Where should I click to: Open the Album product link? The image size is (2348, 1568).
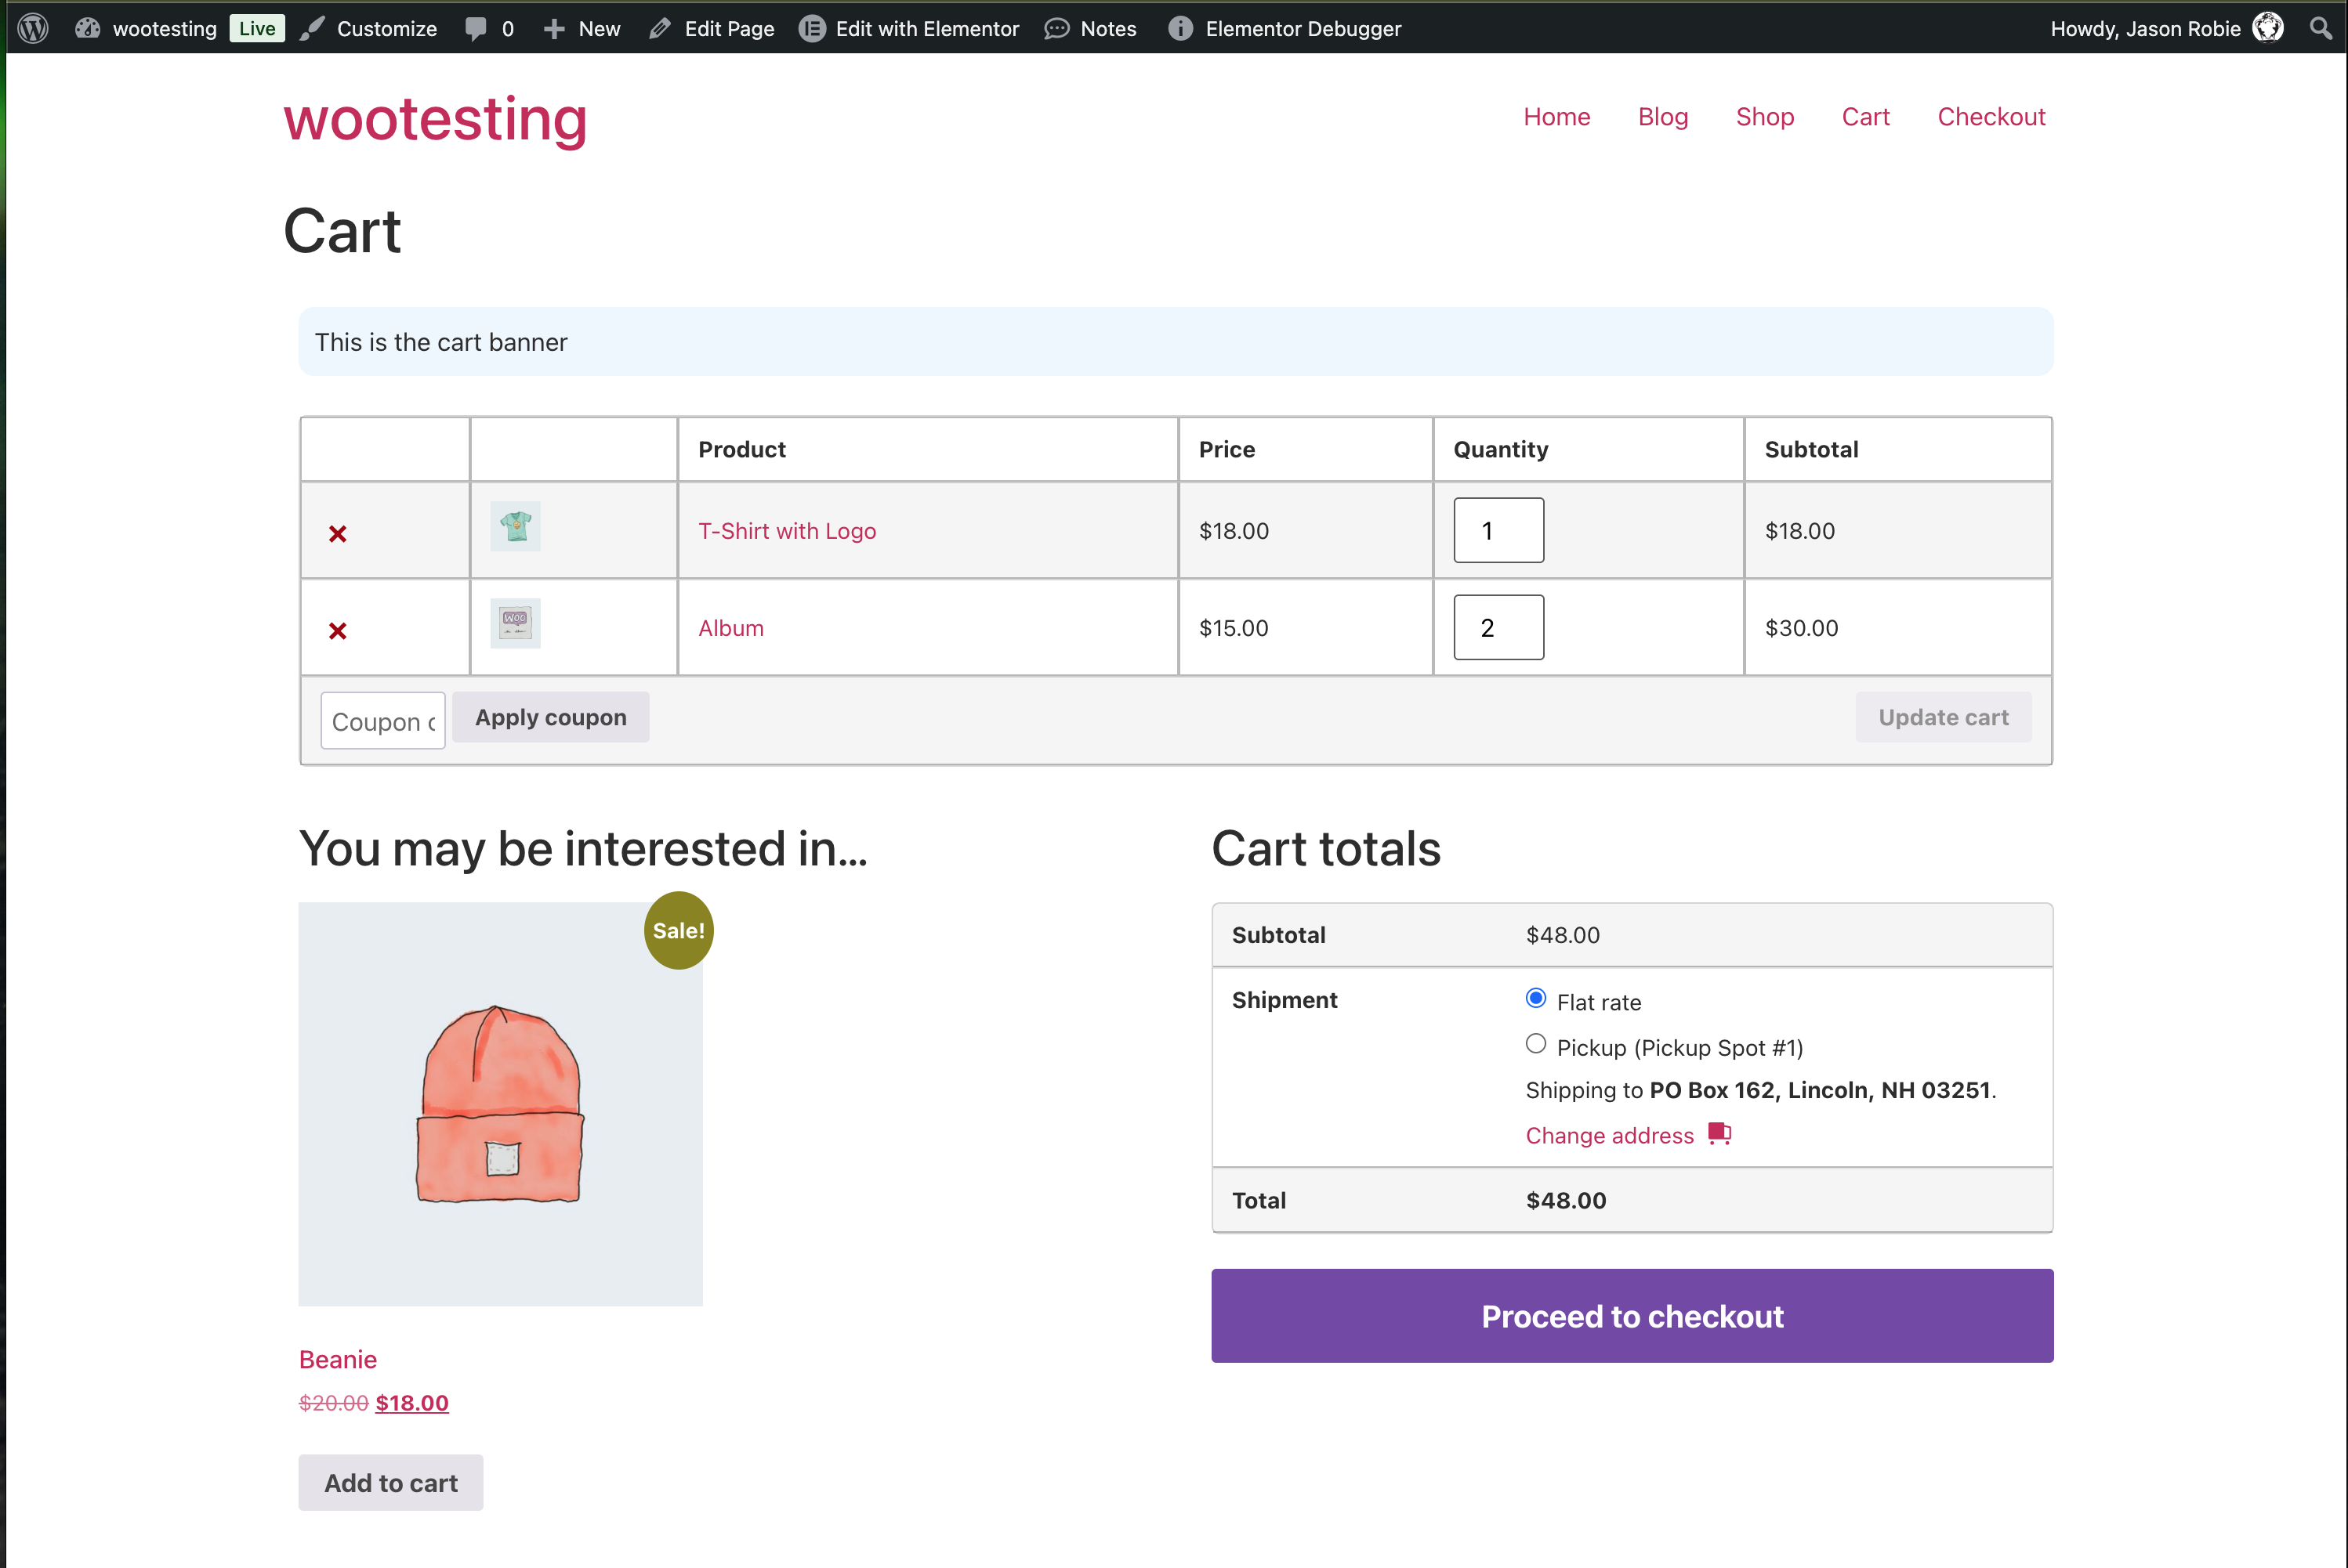click(x=731, y=628)
